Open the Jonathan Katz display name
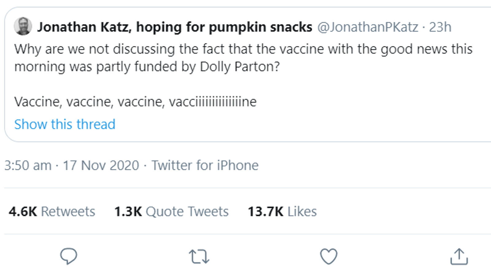Image resolution: width=491 pixels, height=276 pixels. point(83,27)
